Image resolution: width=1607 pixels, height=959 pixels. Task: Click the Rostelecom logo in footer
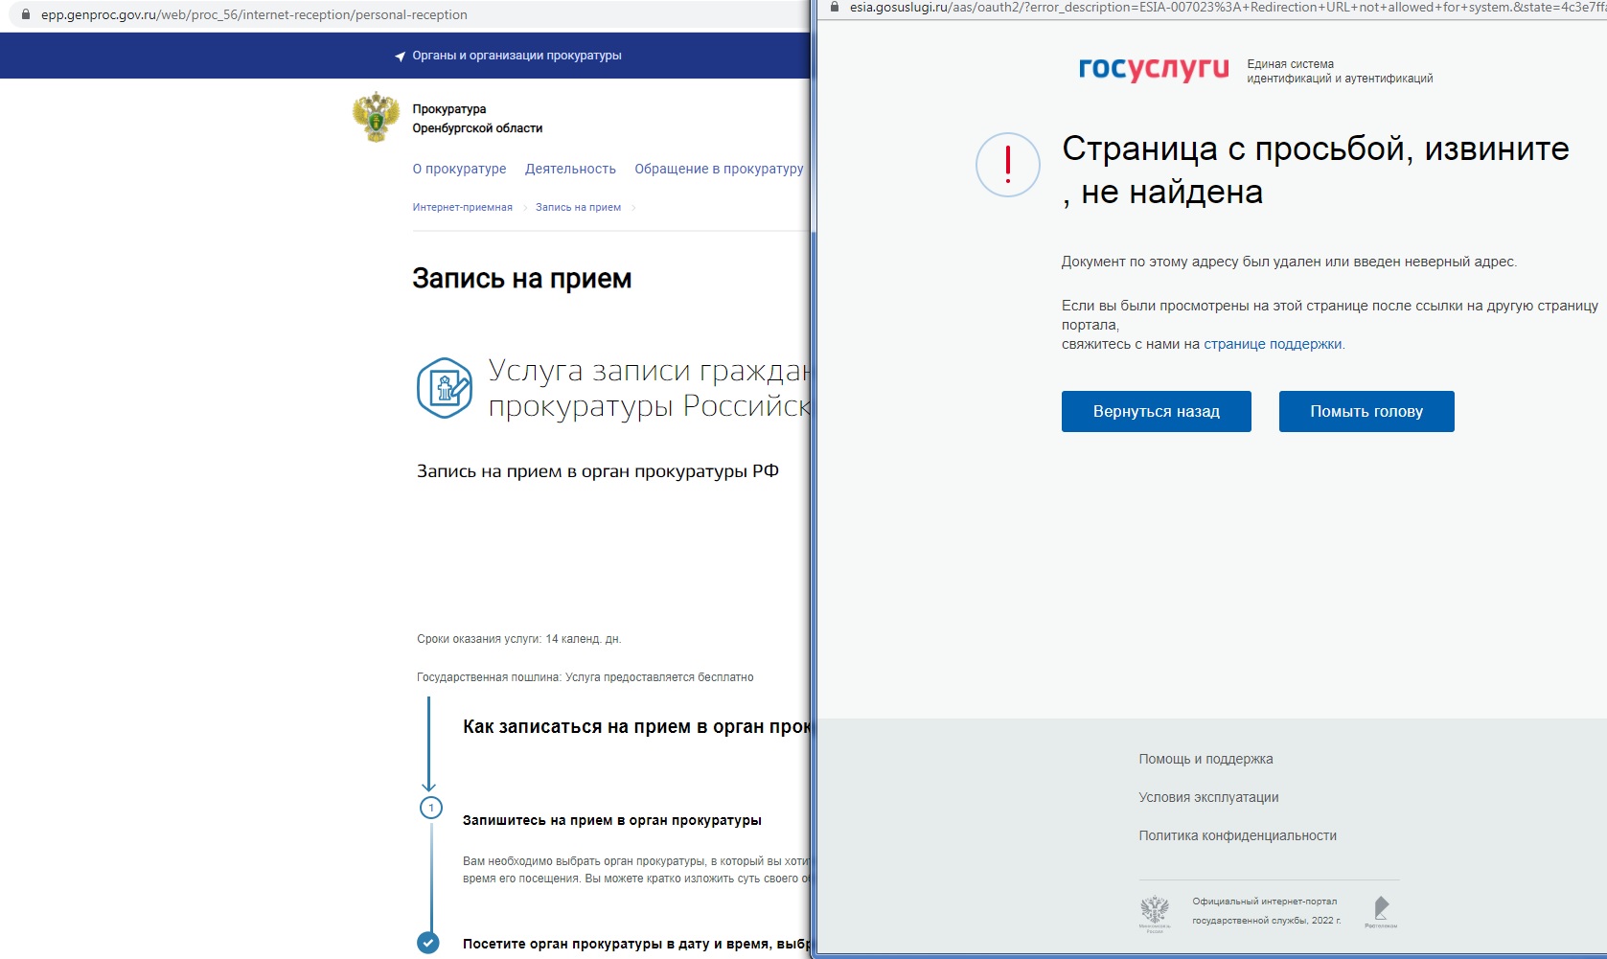pos(1381,911)
